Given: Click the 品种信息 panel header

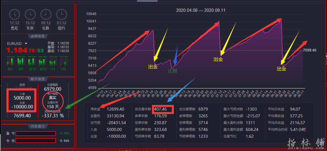Looking at the screenshot, I should (x=38, y=36).
